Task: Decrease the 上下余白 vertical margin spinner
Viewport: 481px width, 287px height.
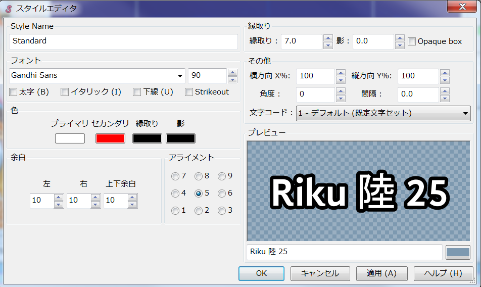Action: click(132, 205)
